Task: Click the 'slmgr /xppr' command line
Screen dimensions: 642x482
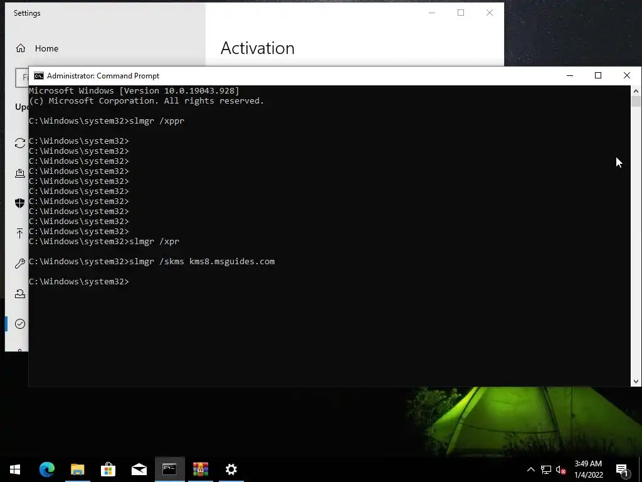Action: 107,121
